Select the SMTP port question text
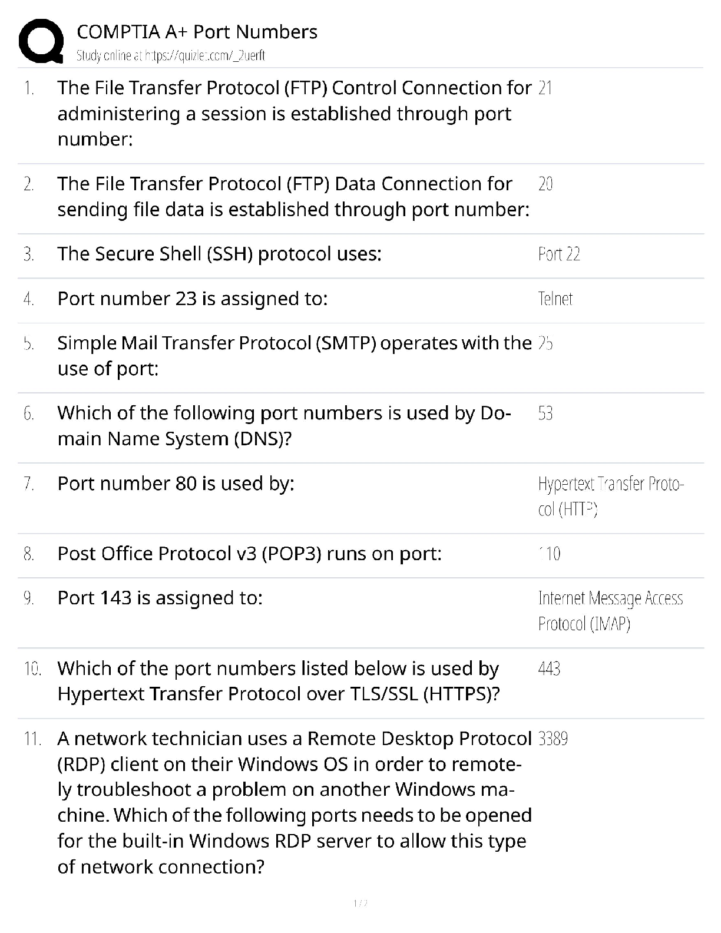Screen dimensions: 721x933 click(294, 355)
